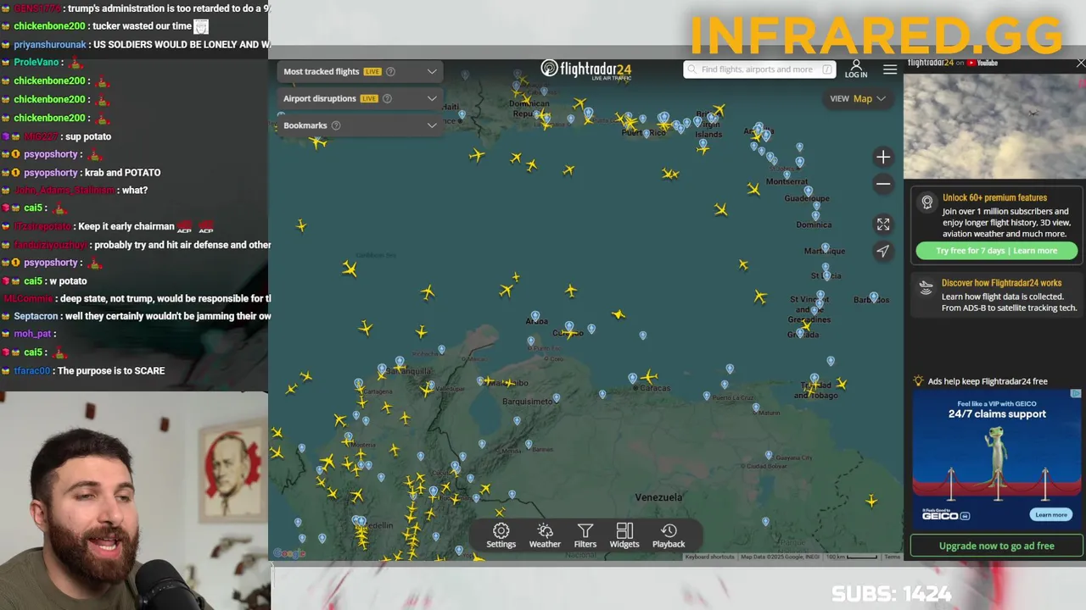This screenshot has height=610, width=1086.
Task: Open the hamburger main menu
Action: [x=890, y=69]
